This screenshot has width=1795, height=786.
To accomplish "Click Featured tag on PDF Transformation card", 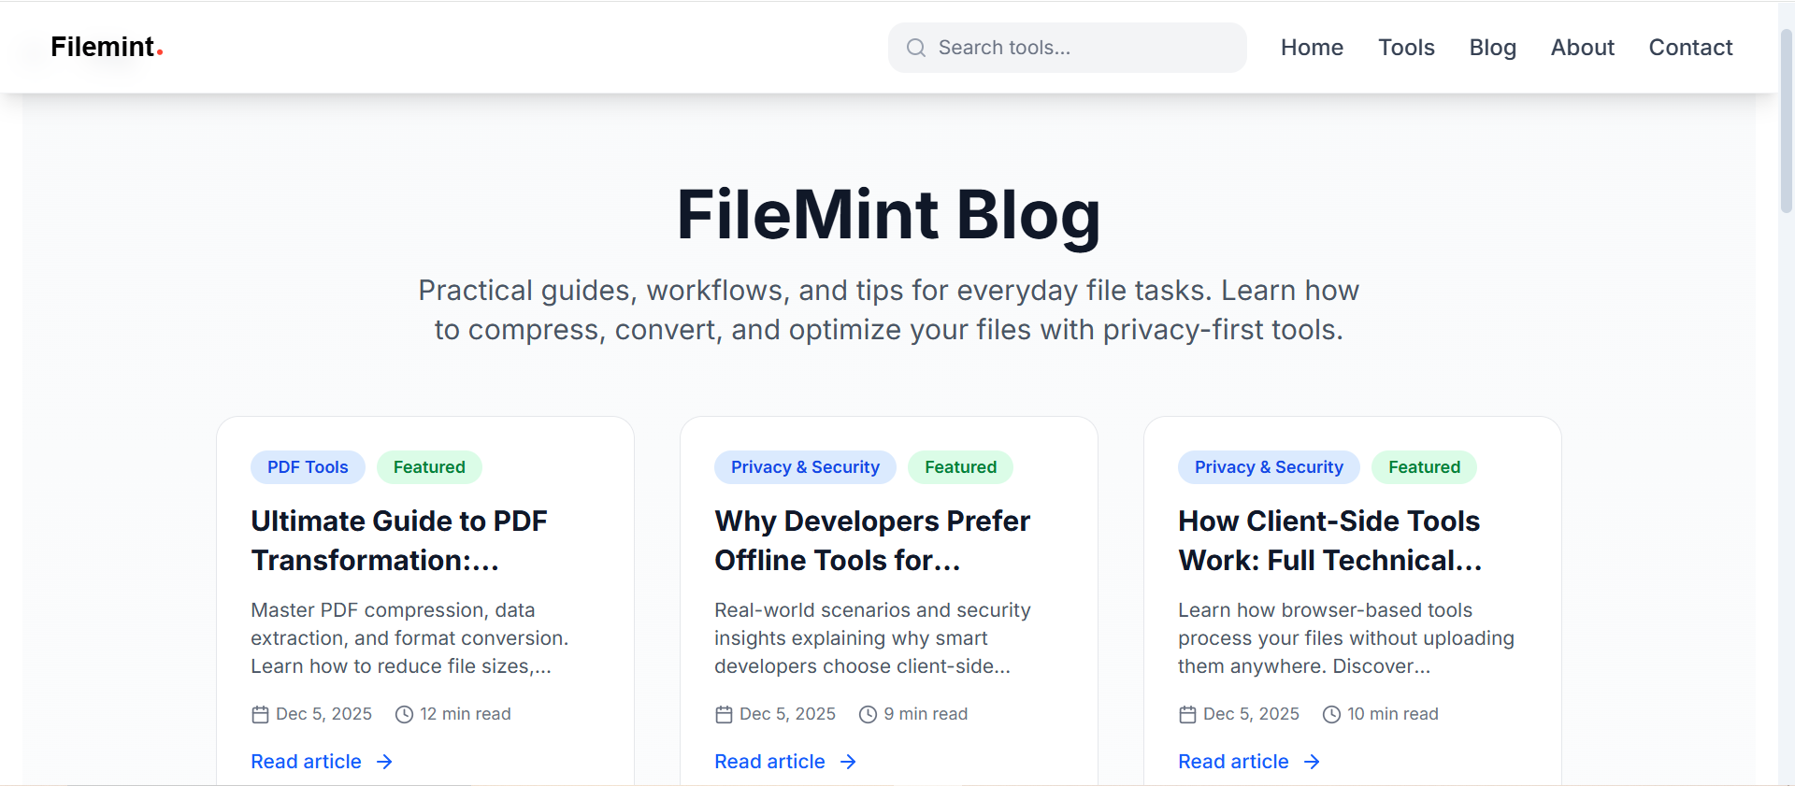I will (429, 467).
